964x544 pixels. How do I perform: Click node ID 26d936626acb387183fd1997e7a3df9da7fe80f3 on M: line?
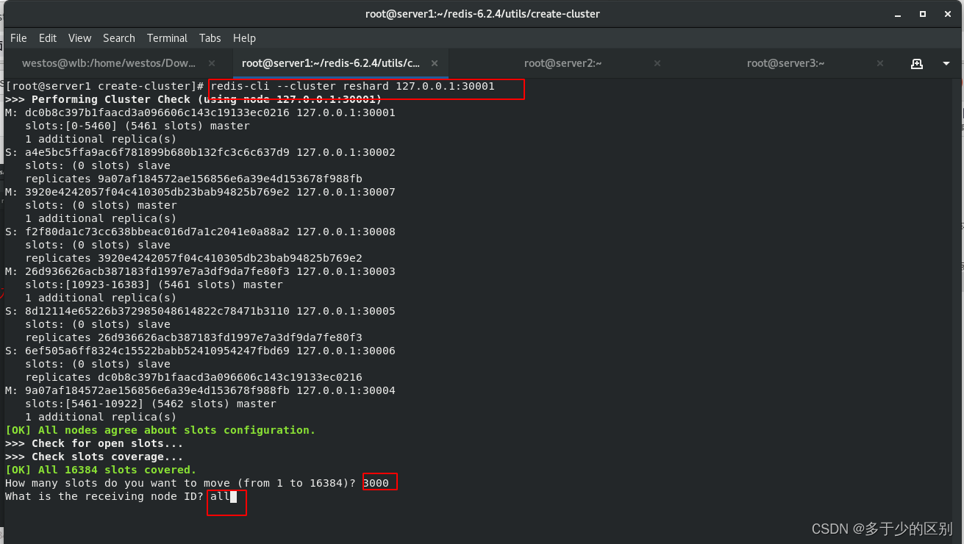point(157,271)
